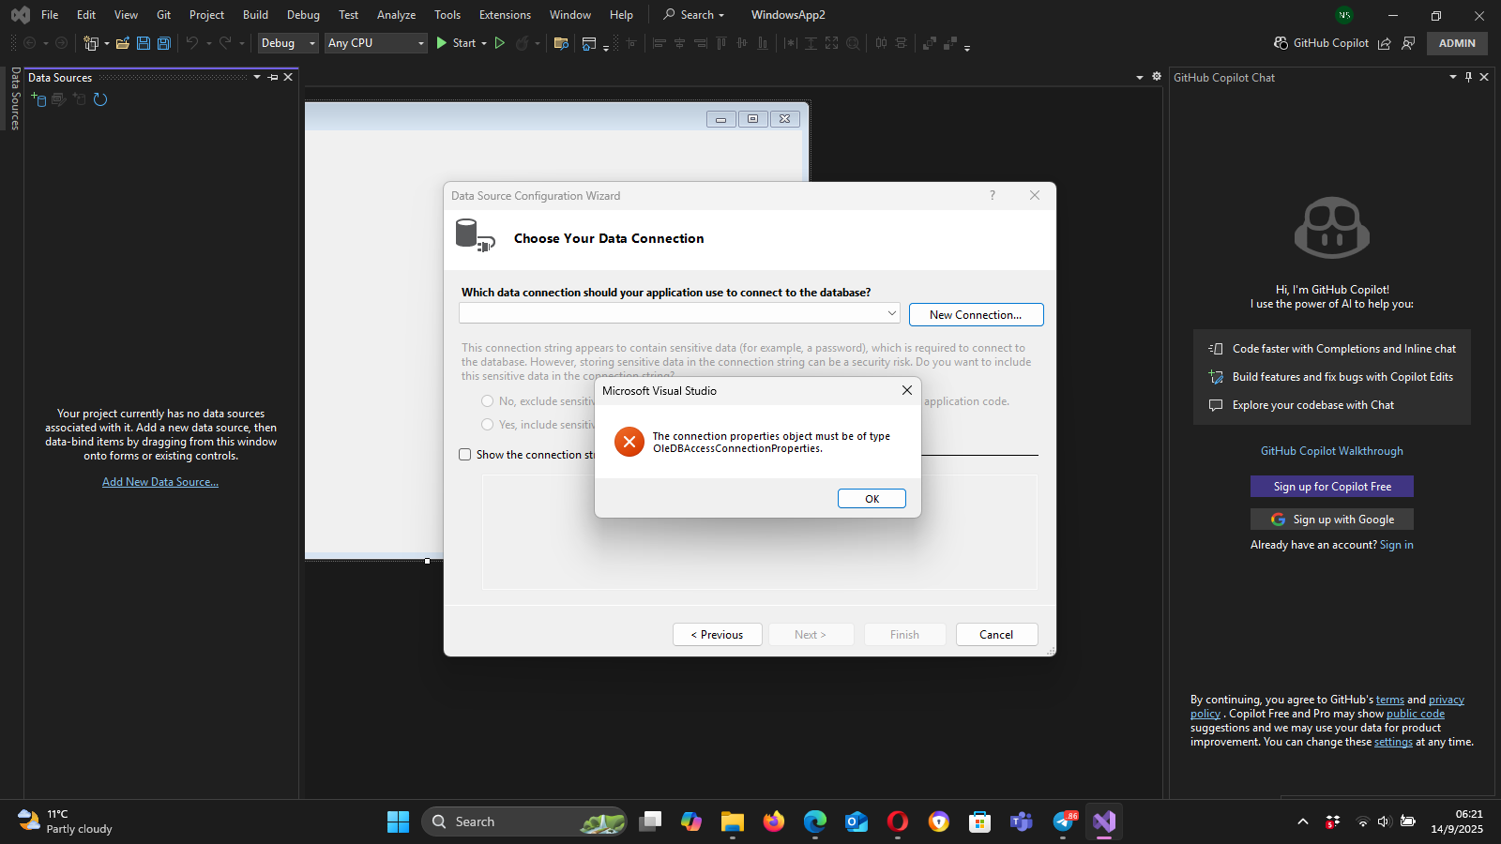Click the connection string text area in the wizard

[x=759, y=532]
